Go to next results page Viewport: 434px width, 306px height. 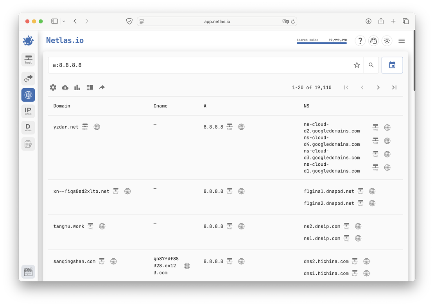coord(378,88)
